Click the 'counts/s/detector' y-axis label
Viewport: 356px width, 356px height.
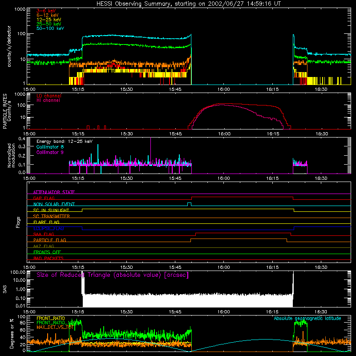click(9, 46)
